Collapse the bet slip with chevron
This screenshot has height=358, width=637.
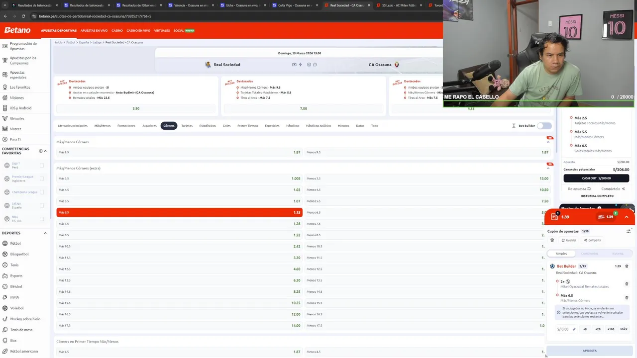tap(627, 217)
